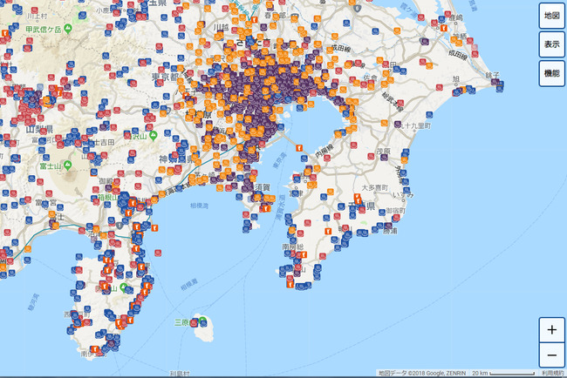The image size is (567, 378).
Task: Open the 表示 display menu
Action: coord(551,44)
